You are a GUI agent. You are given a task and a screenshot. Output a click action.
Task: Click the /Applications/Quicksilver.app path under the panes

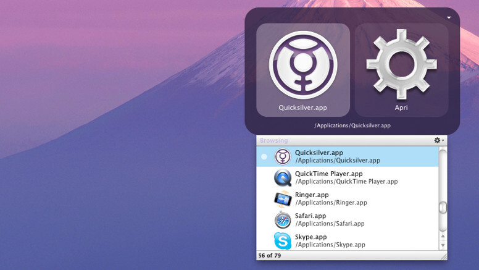point(352,125)
